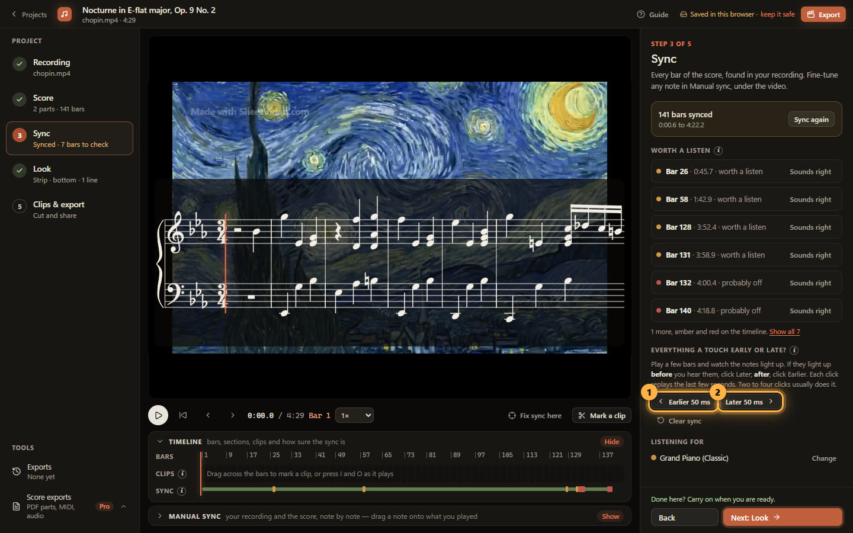Hide the timeline panel

point(612,442)
